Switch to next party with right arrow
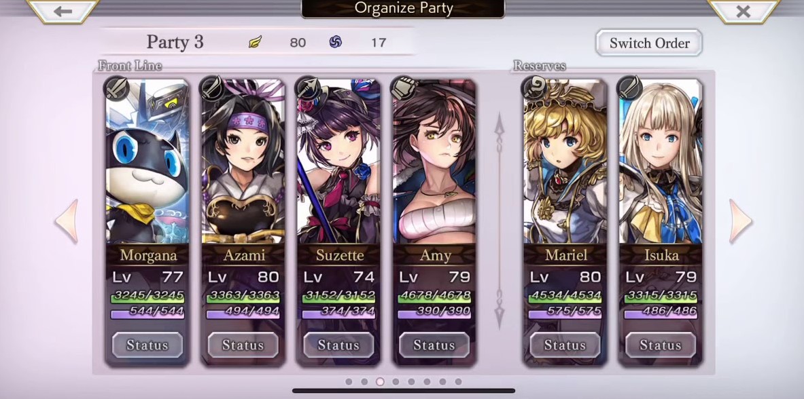The image size is (804, 399). (740, 221)
